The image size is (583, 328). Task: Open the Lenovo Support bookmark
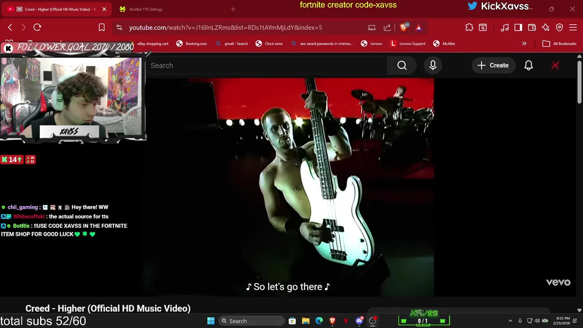coord(408,44)
